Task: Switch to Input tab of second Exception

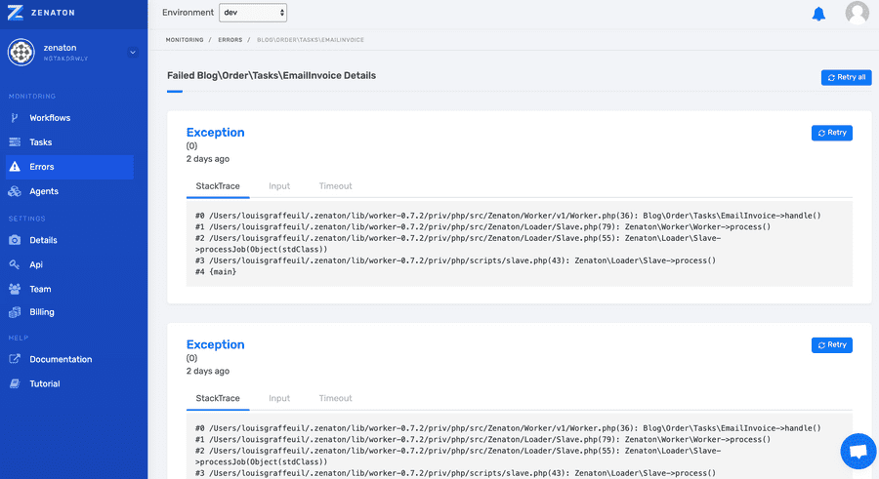Action: 279,398
